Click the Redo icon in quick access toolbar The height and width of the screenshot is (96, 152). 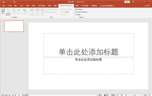coord(11,2)
